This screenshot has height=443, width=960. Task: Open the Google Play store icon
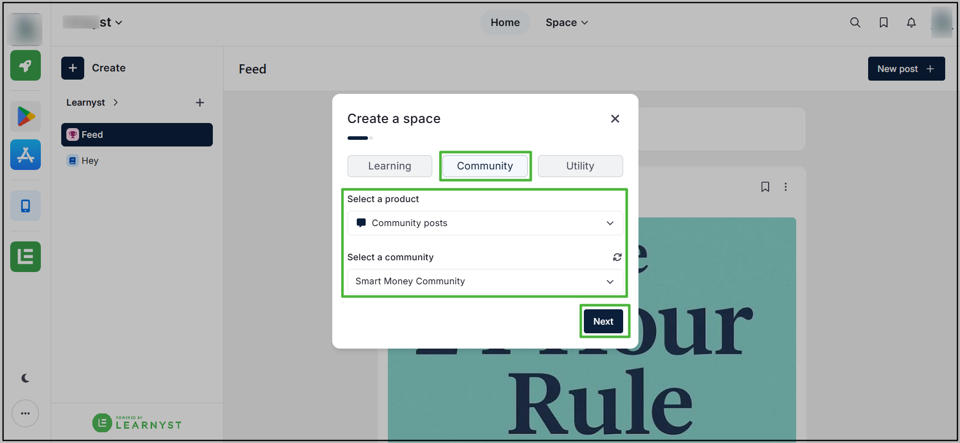click(x=26, y=116)
